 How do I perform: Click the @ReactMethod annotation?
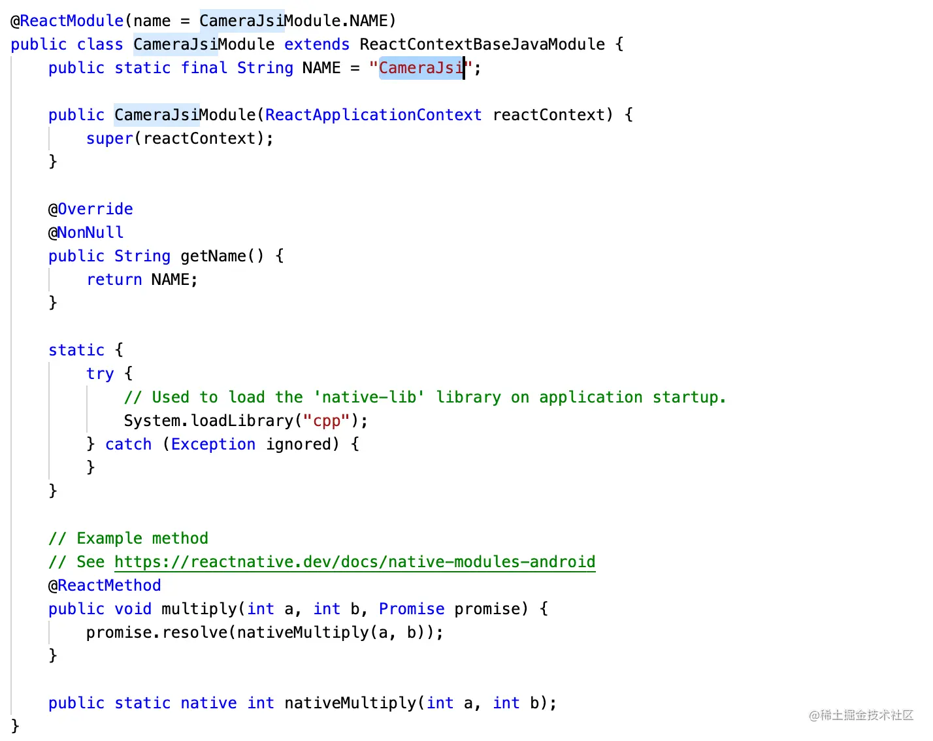coord(105,585)
